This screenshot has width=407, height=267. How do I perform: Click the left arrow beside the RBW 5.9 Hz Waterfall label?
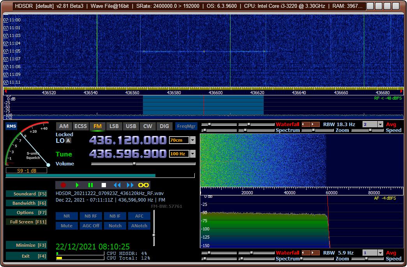pos(306,253)
